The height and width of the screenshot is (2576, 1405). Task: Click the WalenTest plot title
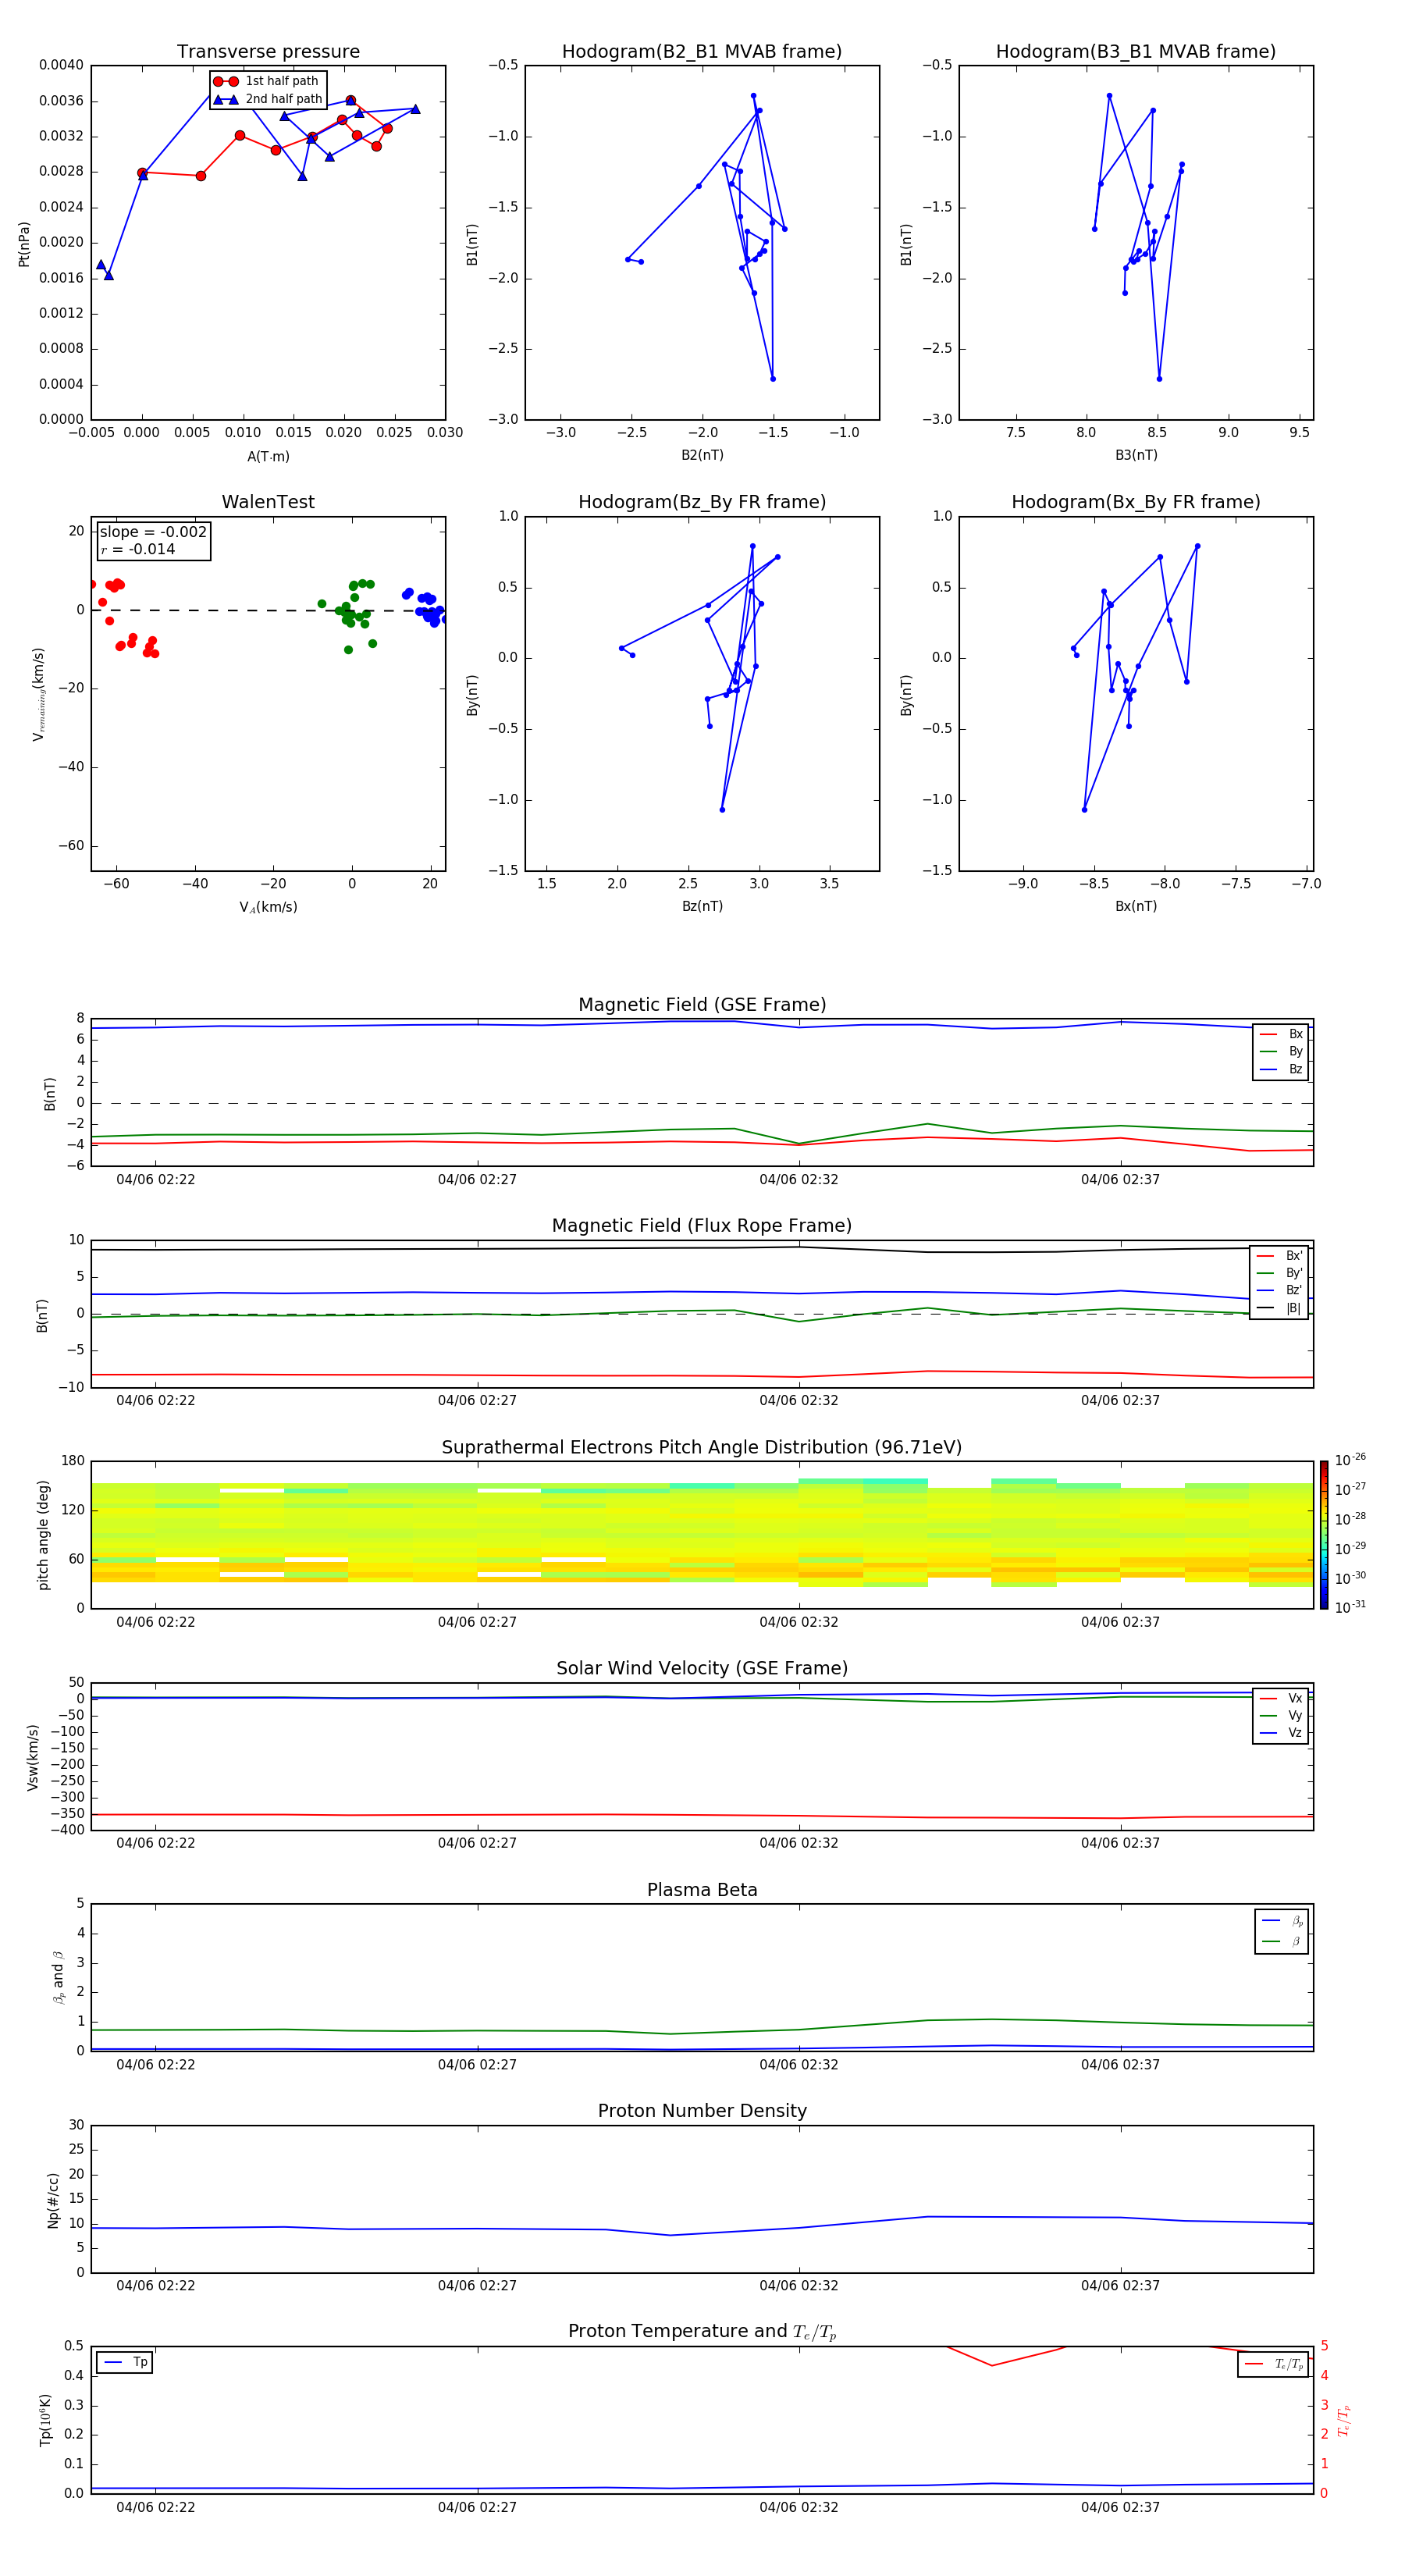[268, 502]
